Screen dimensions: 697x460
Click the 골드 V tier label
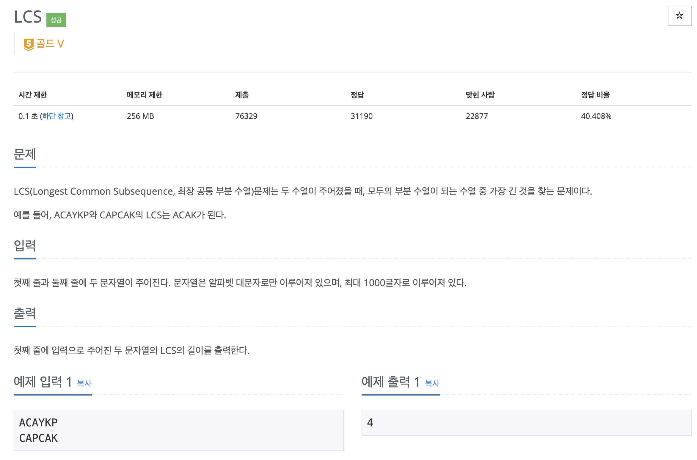pos(50,44)
